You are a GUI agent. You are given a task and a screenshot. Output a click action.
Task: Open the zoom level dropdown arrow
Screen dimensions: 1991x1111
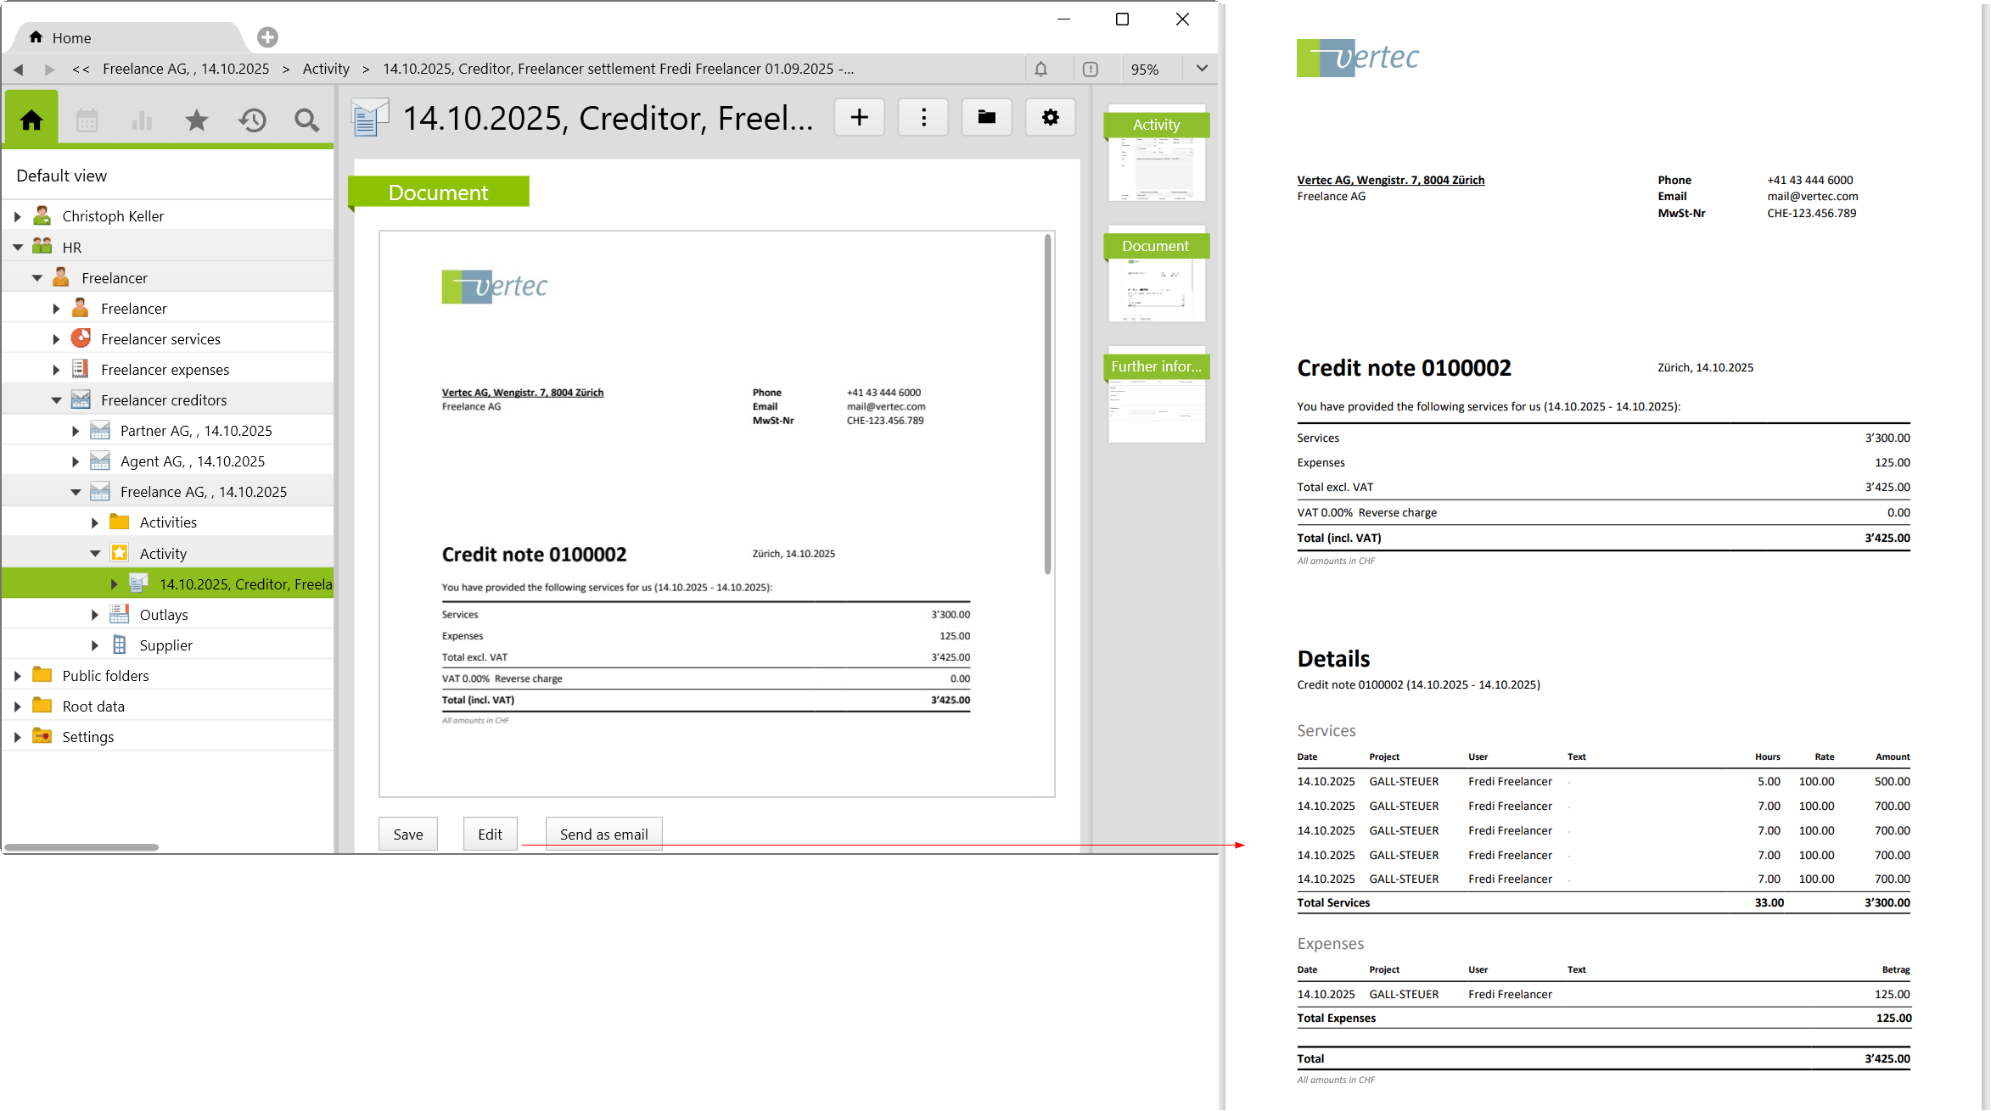(x=1202, y=69)
